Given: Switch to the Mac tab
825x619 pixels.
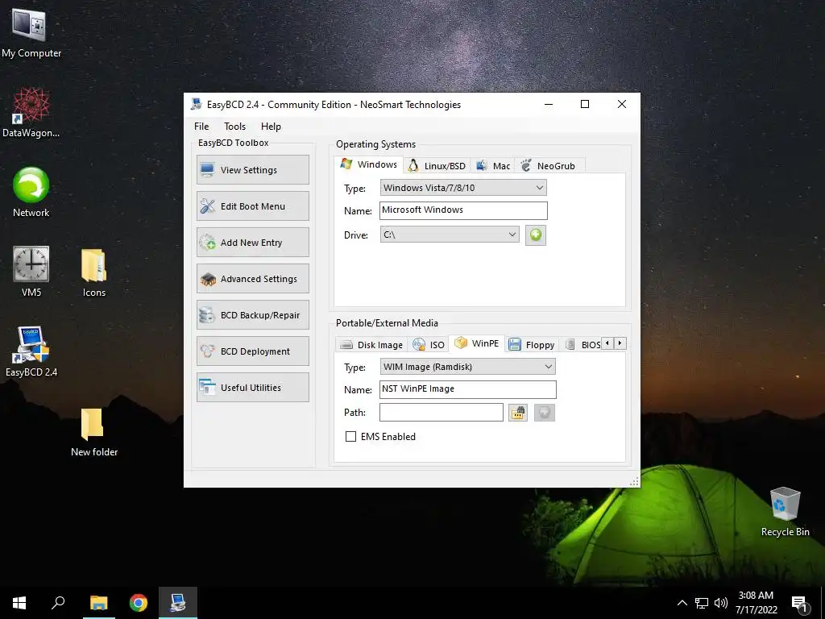Looking at the screenshot, I should [492, 166].
